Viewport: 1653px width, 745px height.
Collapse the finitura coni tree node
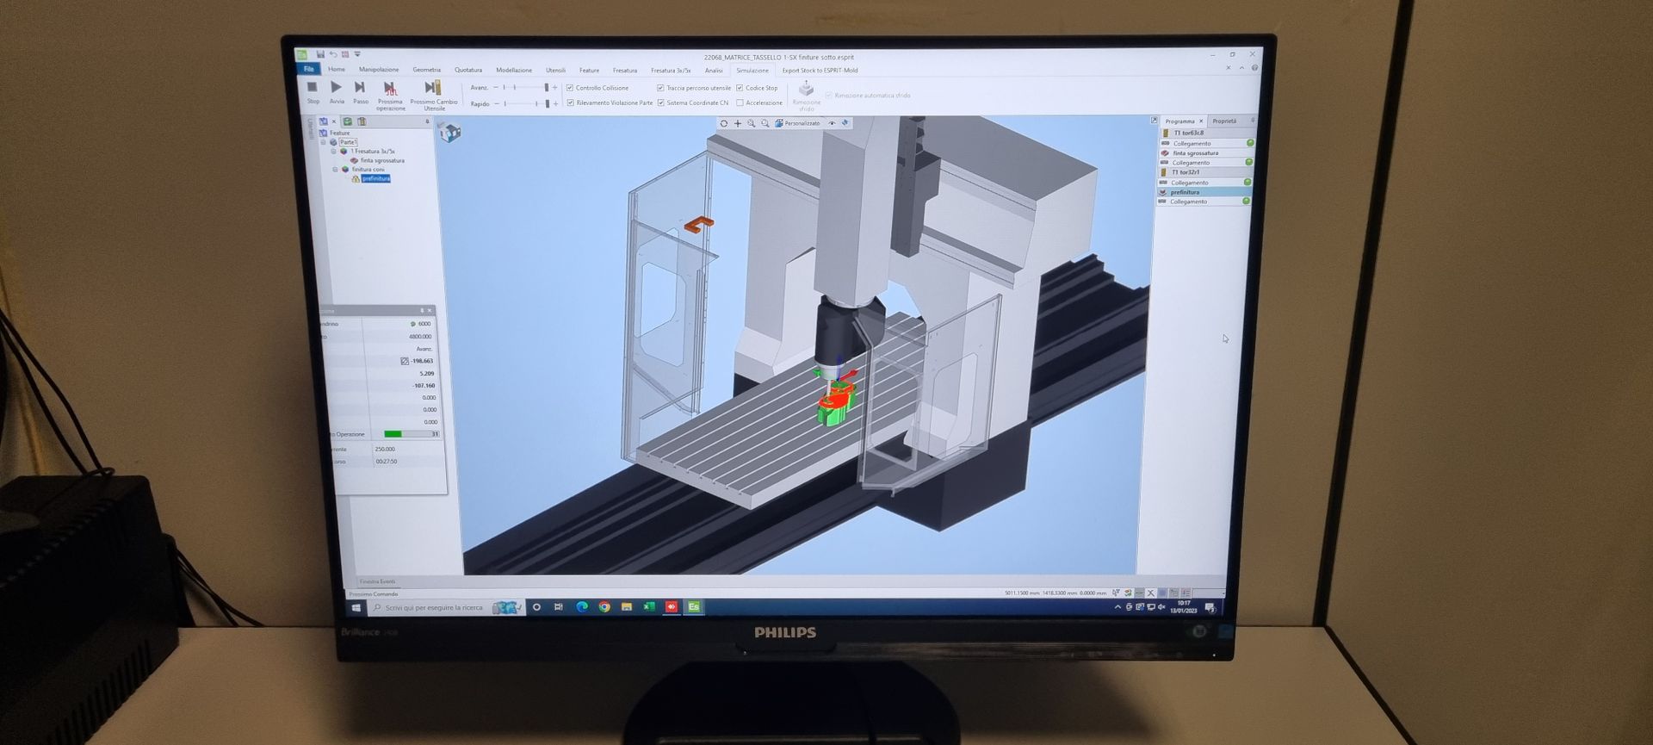click(336, 170)
